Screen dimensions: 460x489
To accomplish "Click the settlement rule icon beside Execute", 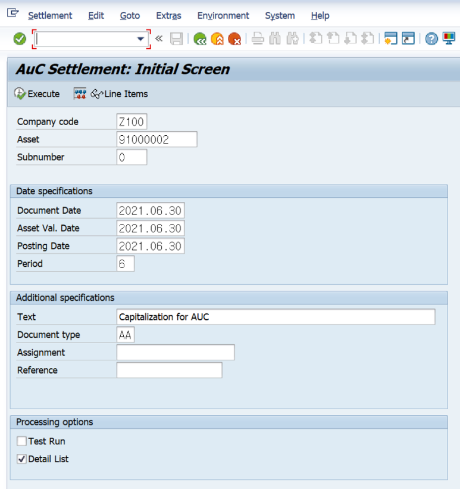I will point(80,94).
